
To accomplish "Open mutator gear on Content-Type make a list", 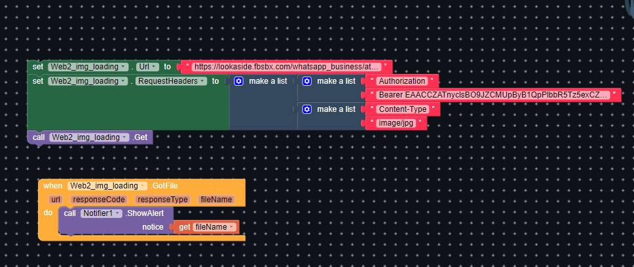I will click(x=307, y=109).
